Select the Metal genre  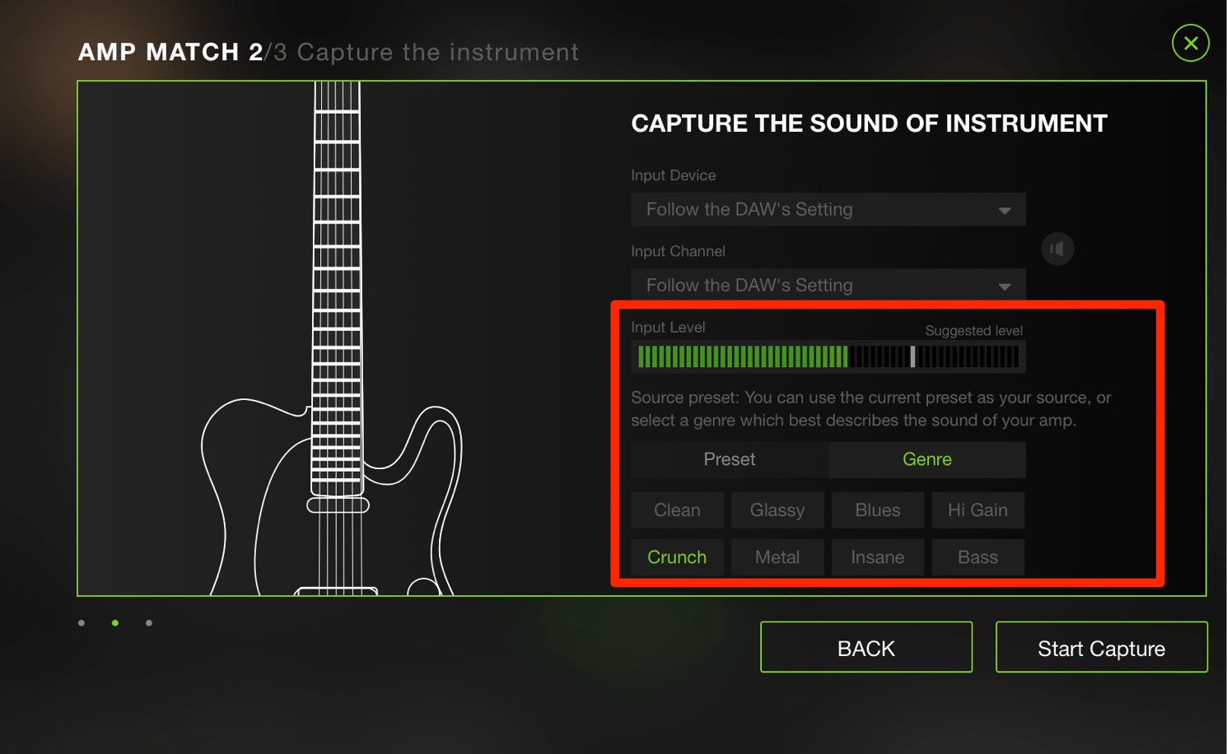(777, 557)
